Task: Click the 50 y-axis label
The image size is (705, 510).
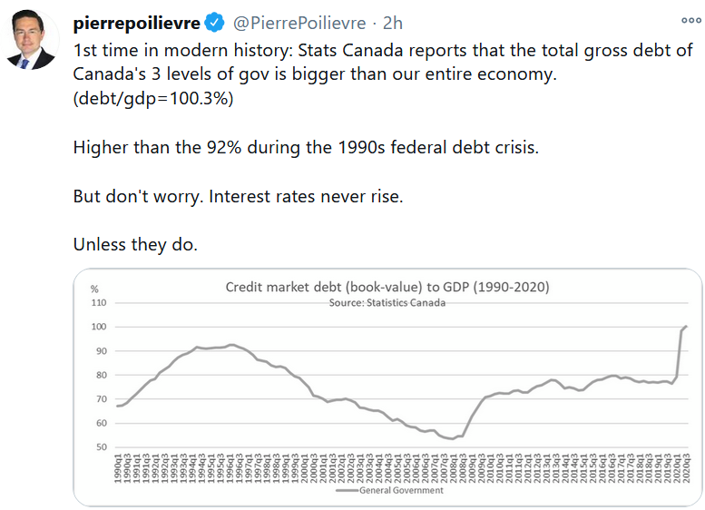Action: tap(100, 446)
